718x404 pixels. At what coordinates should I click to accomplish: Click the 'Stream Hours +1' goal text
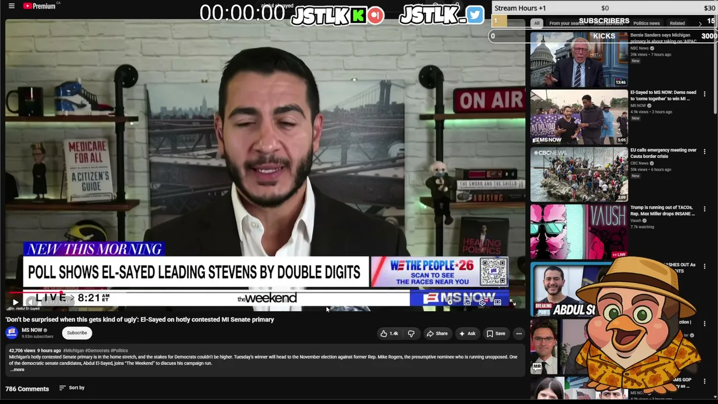[520, 8]
